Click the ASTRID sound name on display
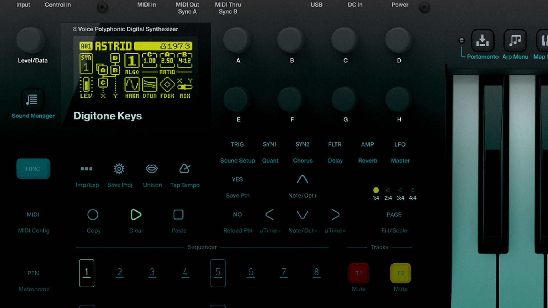This screenshot has width=548, height=308. pyautogui.click(x=113, y=46)
